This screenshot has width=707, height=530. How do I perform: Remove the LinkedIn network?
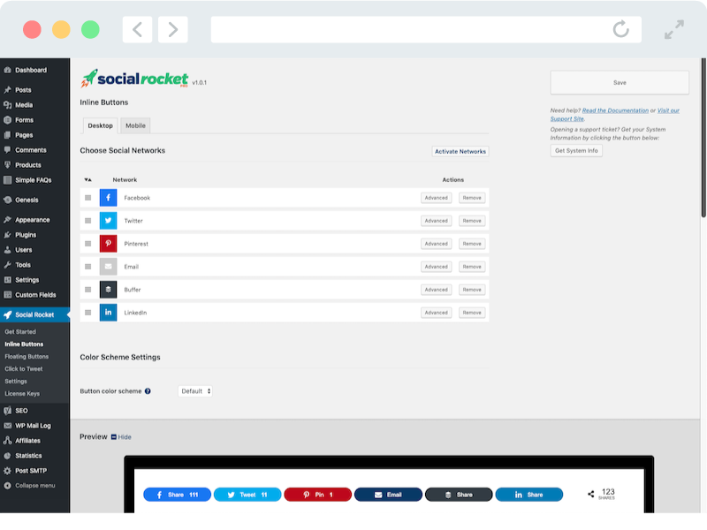pos(472,313)
